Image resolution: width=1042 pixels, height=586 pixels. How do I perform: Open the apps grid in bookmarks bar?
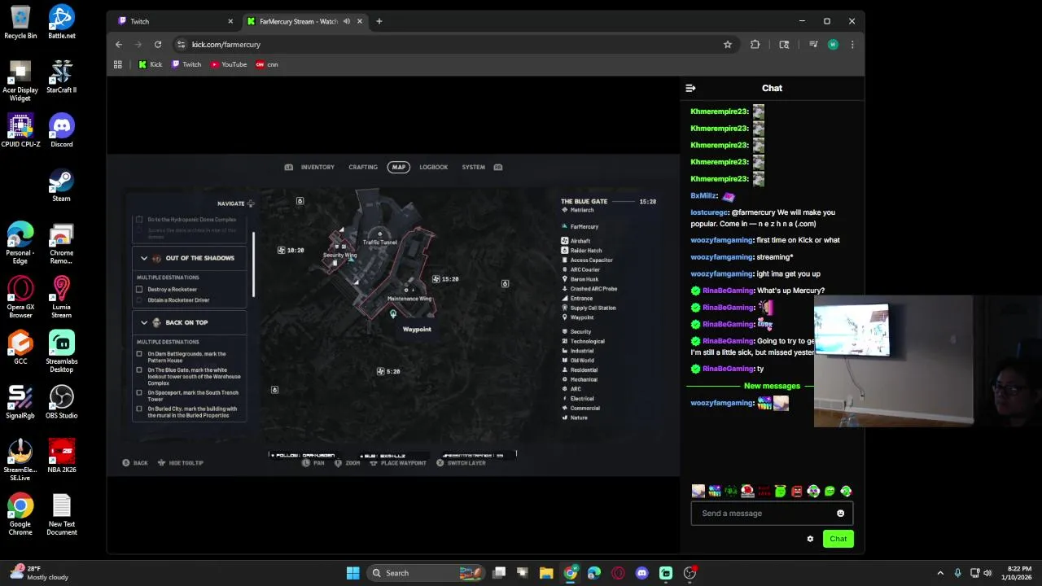coord(118,64)
